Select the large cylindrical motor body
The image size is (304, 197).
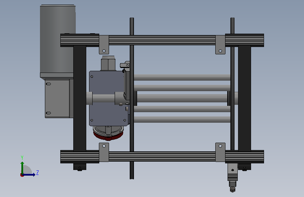click(58, 39)
